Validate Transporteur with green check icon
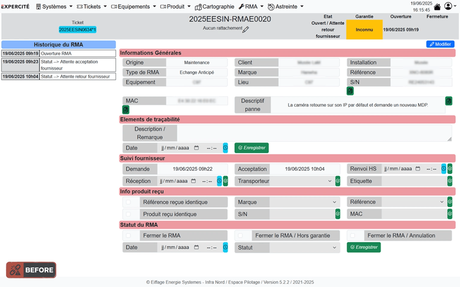The width and height of the screenshot is (460, 287). pos(338,181)
